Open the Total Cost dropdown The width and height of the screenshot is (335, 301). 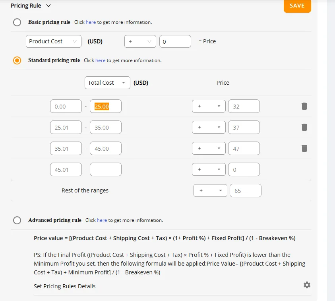point(107,83)
